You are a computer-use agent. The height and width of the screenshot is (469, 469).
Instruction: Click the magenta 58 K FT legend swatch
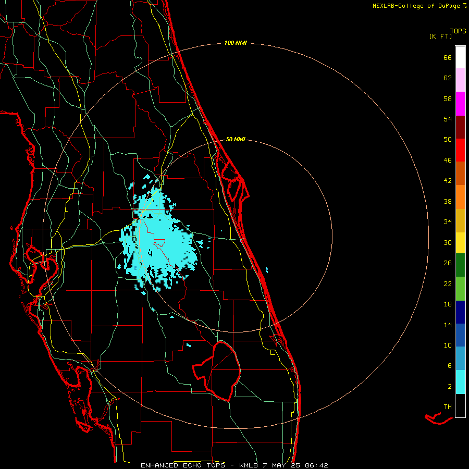pyautogui.click(x=460, y=104)
